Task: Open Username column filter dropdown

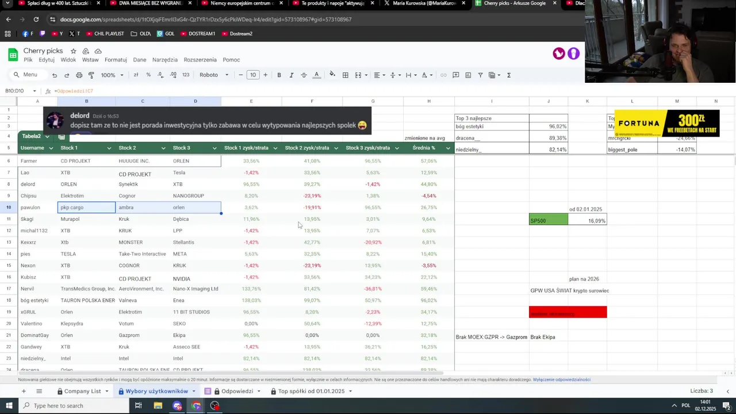Action: (51, 148)
